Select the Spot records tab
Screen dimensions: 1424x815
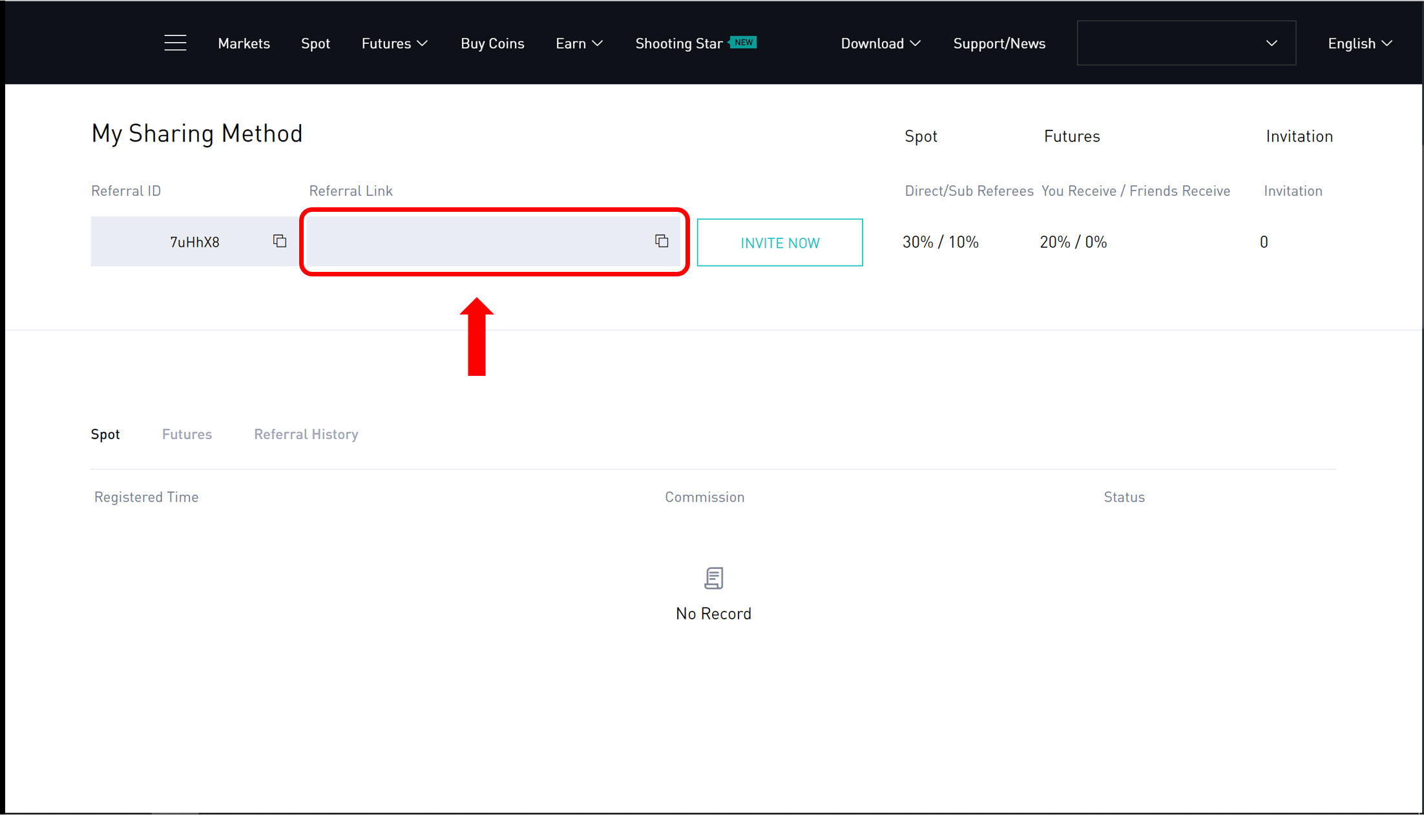(x=105, y=434)
